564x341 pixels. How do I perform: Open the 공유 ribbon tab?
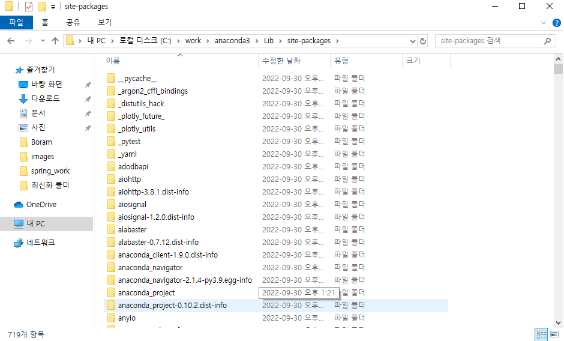tap(73, 22)
